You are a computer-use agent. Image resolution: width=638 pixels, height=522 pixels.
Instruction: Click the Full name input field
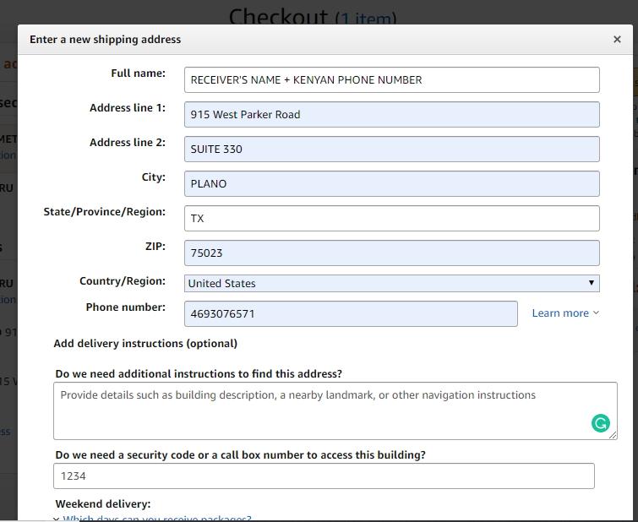pyautogui.click(x=391, y=79)
